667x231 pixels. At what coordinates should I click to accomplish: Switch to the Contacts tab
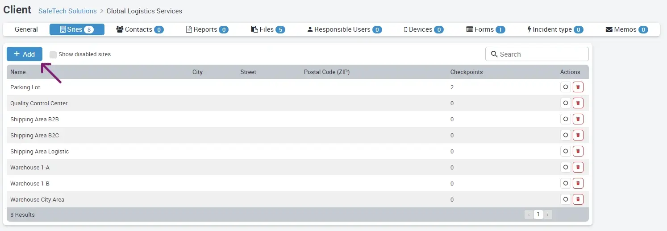click(x=139, y=29)
